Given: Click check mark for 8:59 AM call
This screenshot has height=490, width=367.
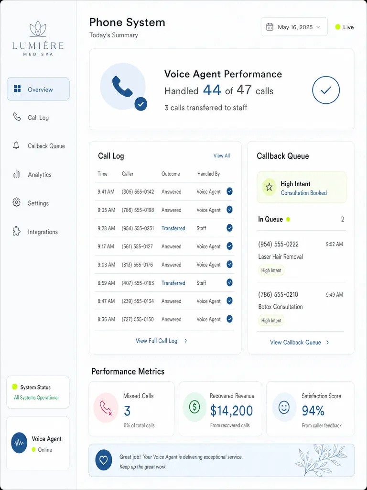Looking at the screenshot, I should coord(229,282).
